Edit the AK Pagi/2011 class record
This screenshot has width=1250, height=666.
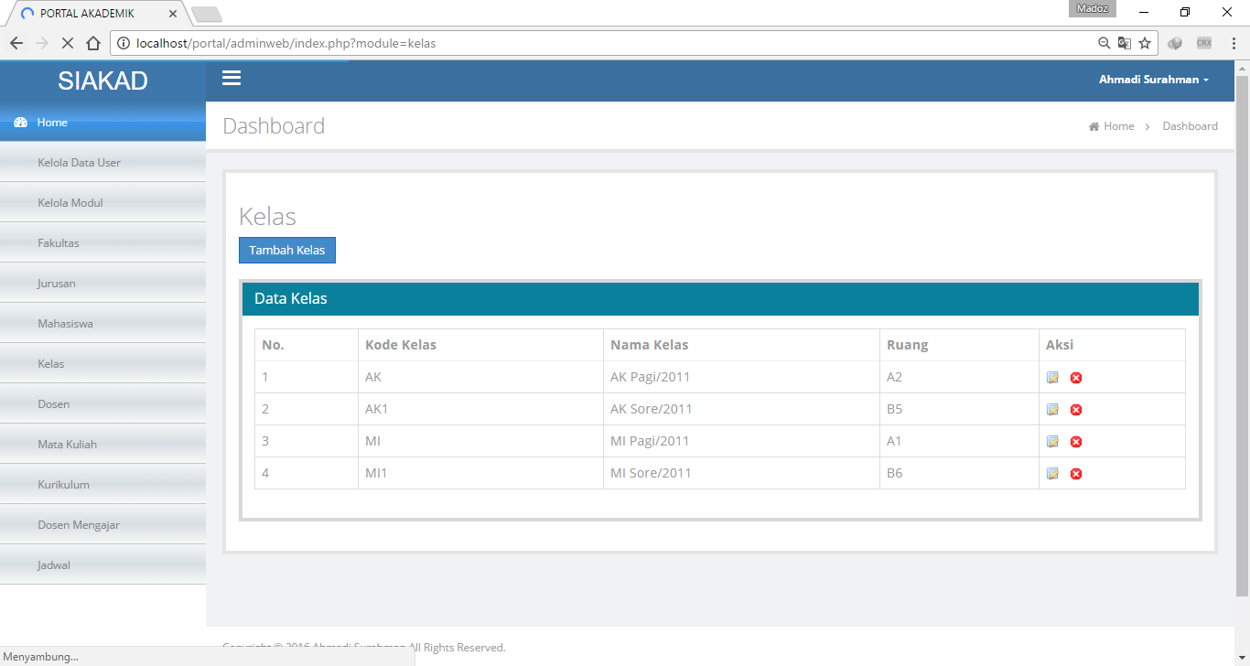click(1052, 377)
